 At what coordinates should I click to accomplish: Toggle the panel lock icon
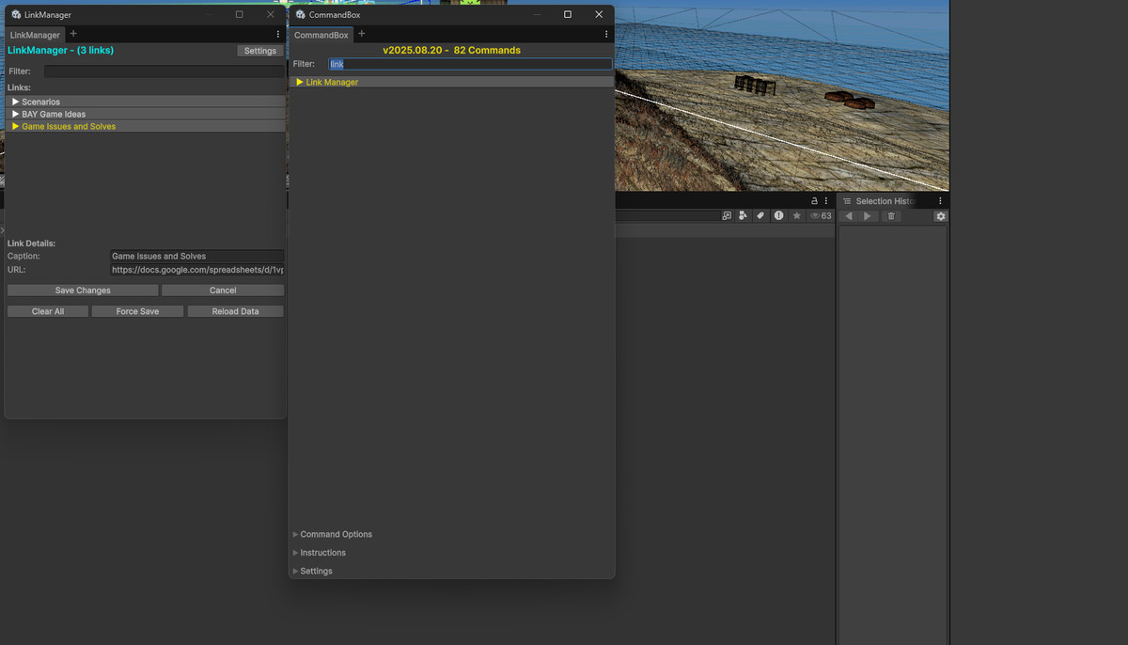(814, 201)
